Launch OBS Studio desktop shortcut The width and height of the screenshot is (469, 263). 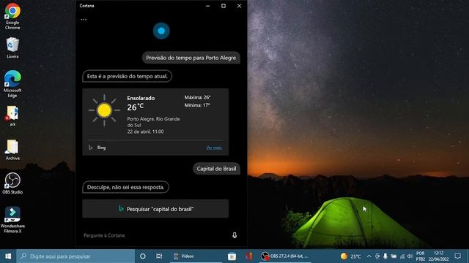click(12, 183)
